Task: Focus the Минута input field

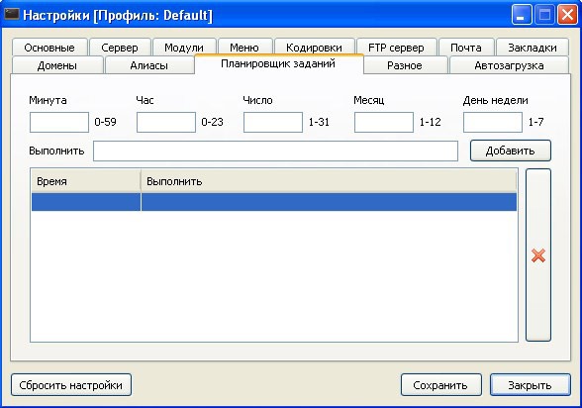Action: [x=59, y=122]
